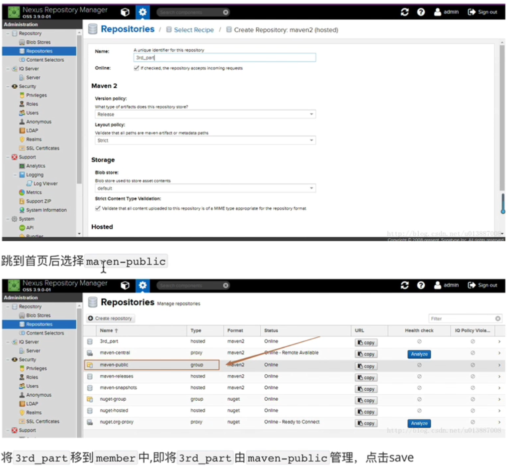Copy the URL of nuget-group

point(366,400)
